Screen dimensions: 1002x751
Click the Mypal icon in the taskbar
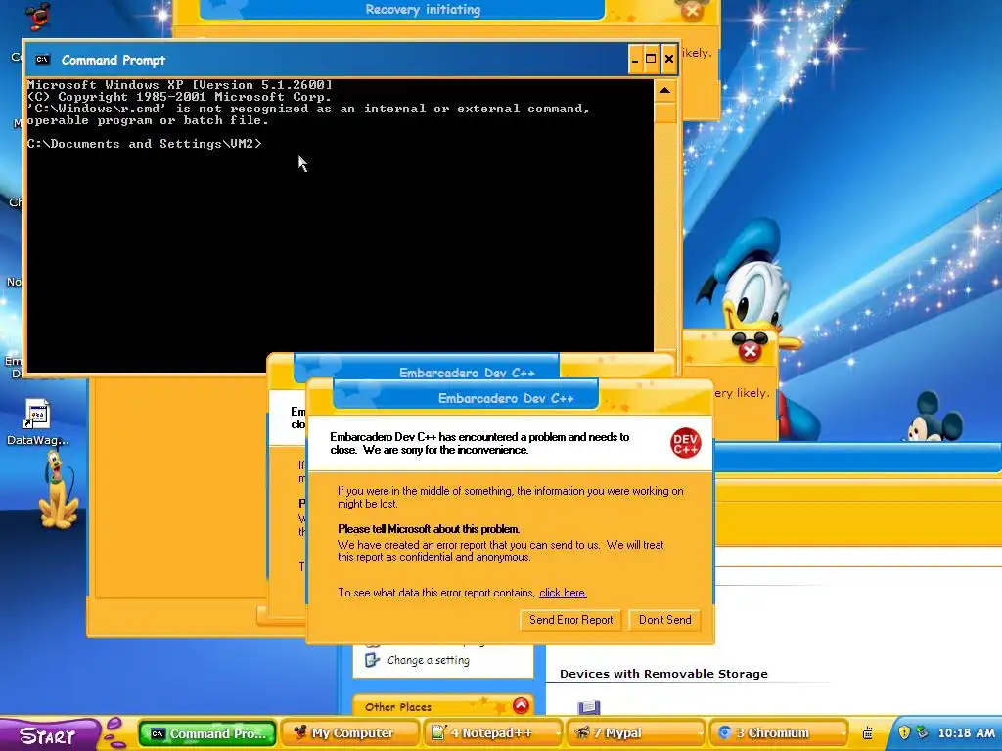point(582,733)
